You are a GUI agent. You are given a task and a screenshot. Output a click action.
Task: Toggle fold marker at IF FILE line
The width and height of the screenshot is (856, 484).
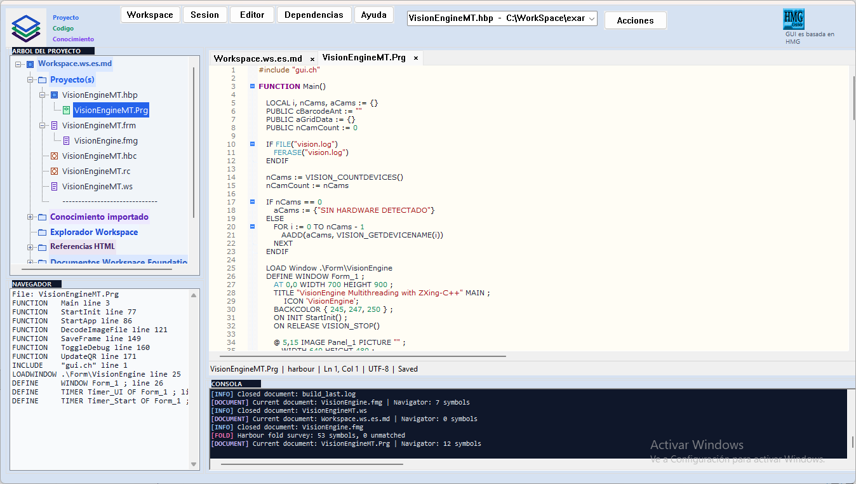click(252, 144)
